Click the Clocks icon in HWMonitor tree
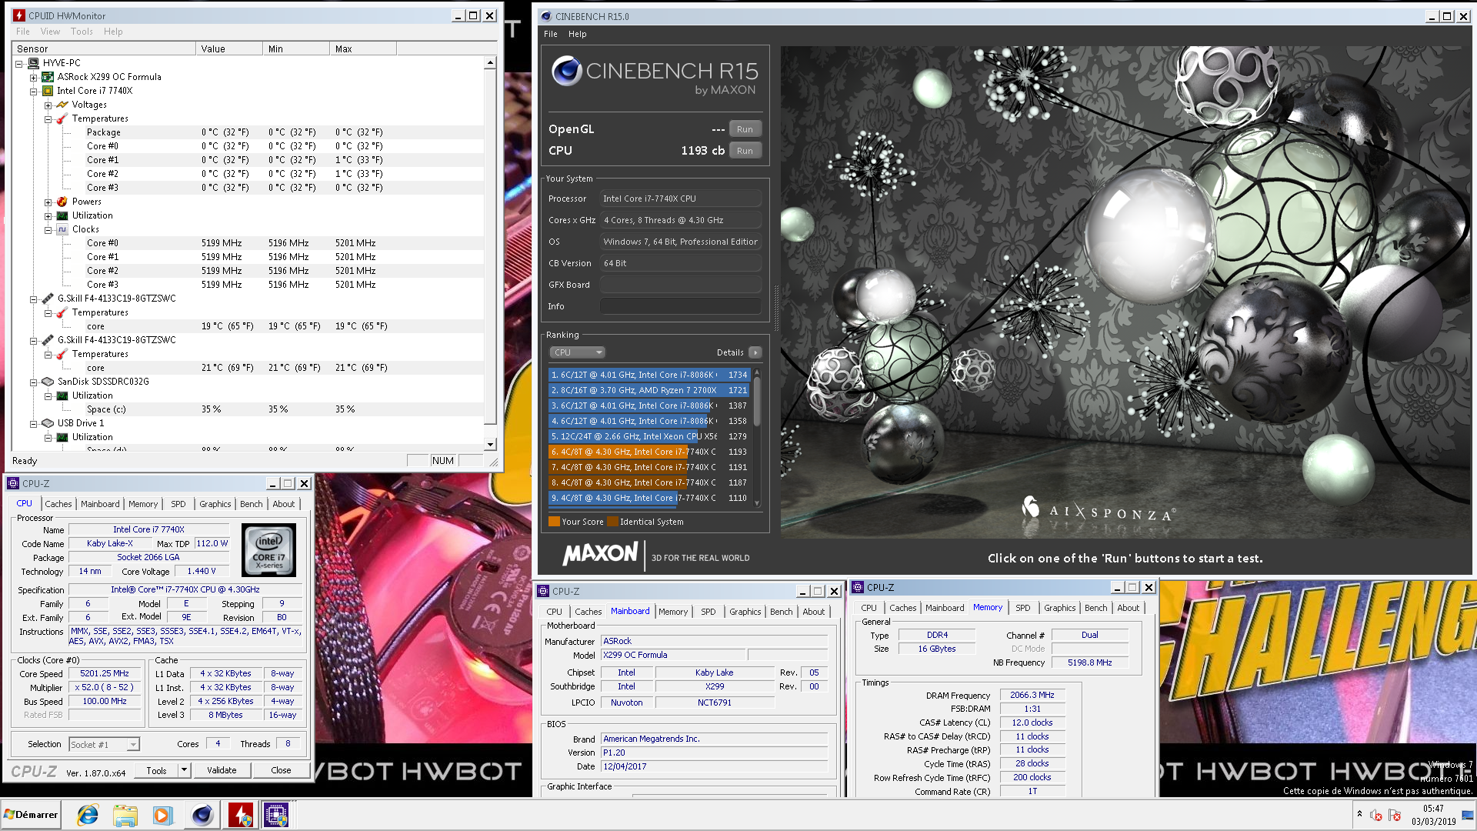1477x831 pixels. click(62, 229)
